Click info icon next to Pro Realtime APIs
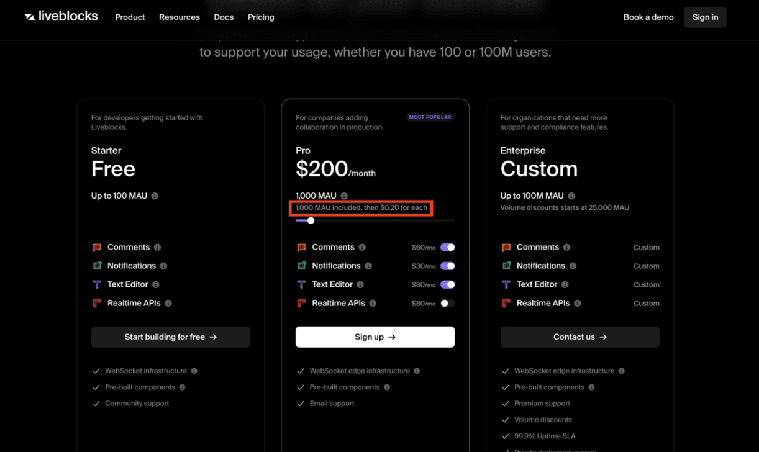Image resolution: width=759 pixels, height=452 pixels. tap(373, 304)
